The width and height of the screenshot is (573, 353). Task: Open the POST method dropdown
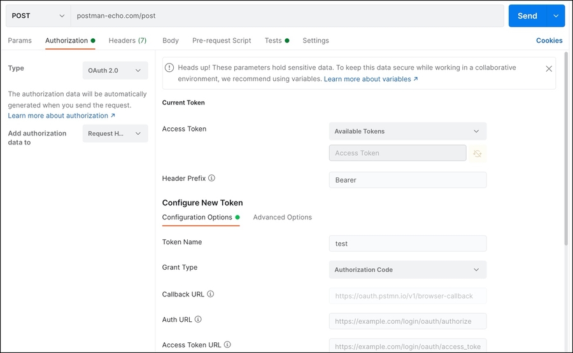[38, 16]
